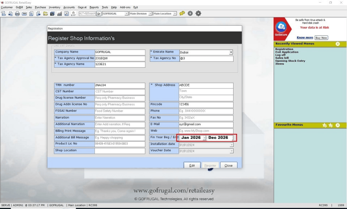Open the Voucher Date dropdown arrow
This screenshot has height=209, width=347.
pos(231,151)
